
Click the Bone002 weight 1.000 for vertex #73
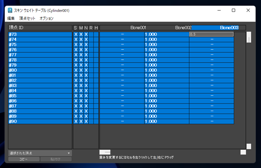[x=167, y=34]
